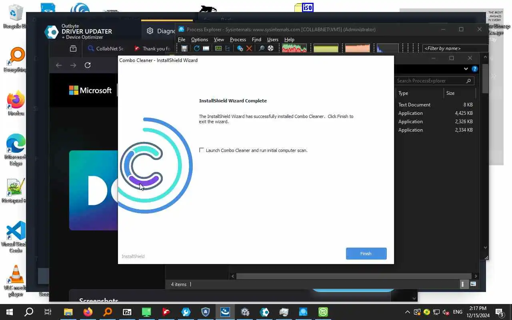Open Process menu in Process Explorer
The image size is (512, 320).
pos(238,40)
